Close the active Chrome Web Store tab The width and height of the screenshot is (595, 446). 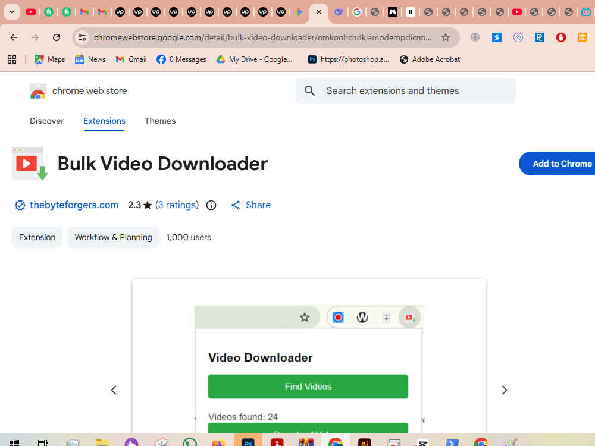(x=319, y=12)
